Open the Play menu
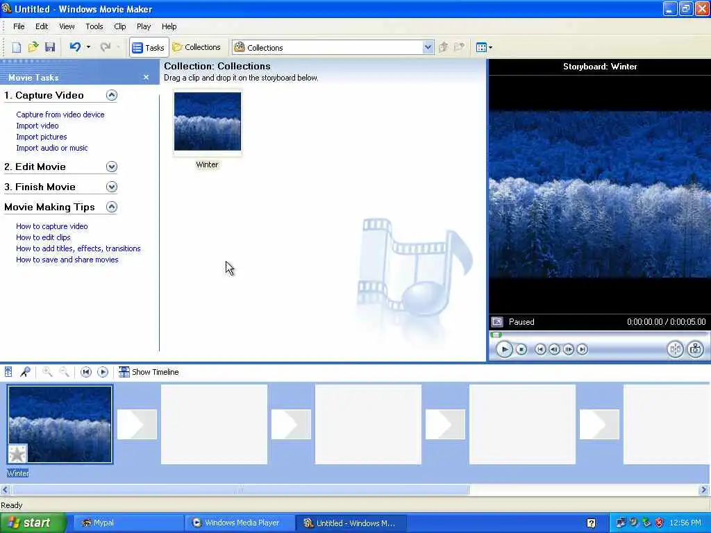This screenshot has width=711, height=533. tap(144, 26)
